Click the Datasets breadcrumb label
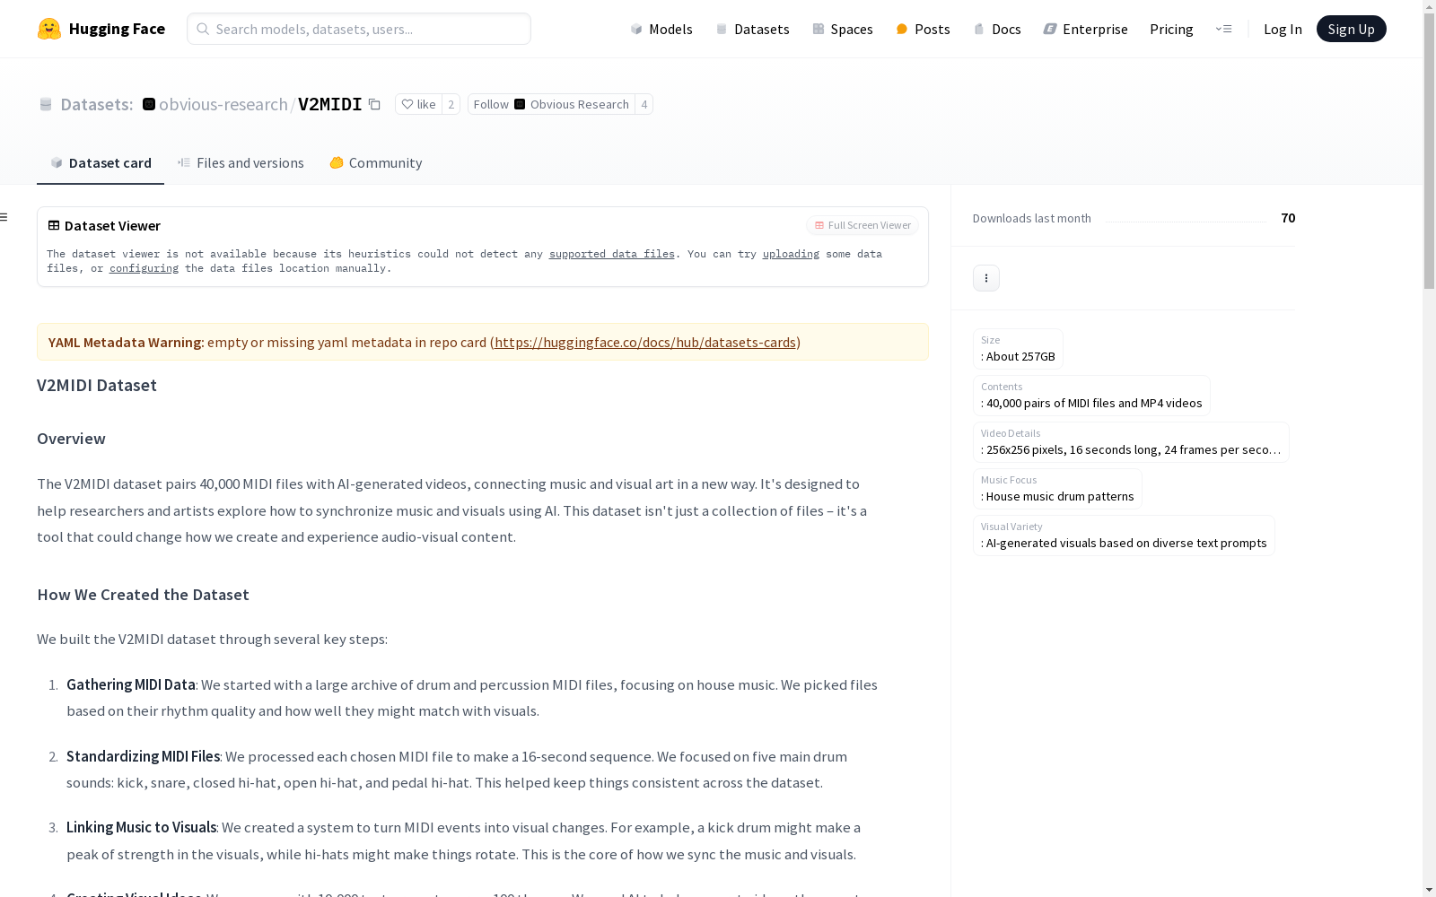This screenshot has width=1436, height=897. tap(96, 104)
